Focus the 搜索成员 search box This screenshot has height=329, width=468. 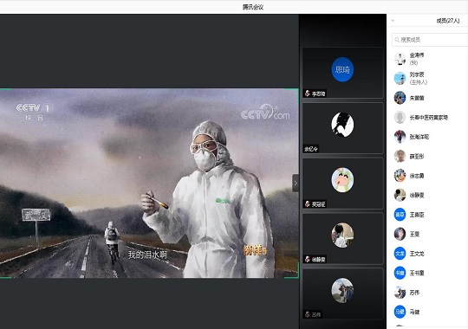pos(430,40)
